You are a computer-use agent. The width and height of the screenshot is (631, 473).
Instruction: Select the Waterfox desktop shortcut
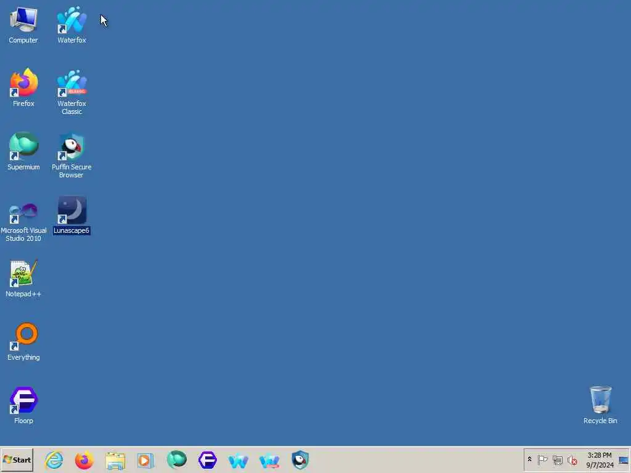click(x=71, y=25)
